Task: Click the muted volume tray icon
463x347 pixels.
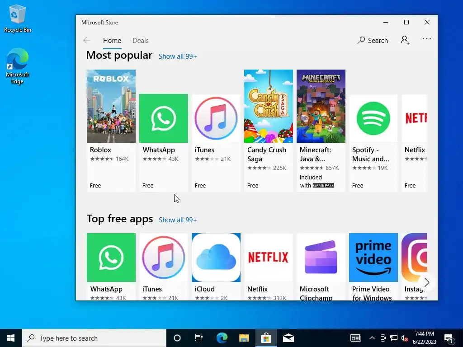Action: [404, 338]
